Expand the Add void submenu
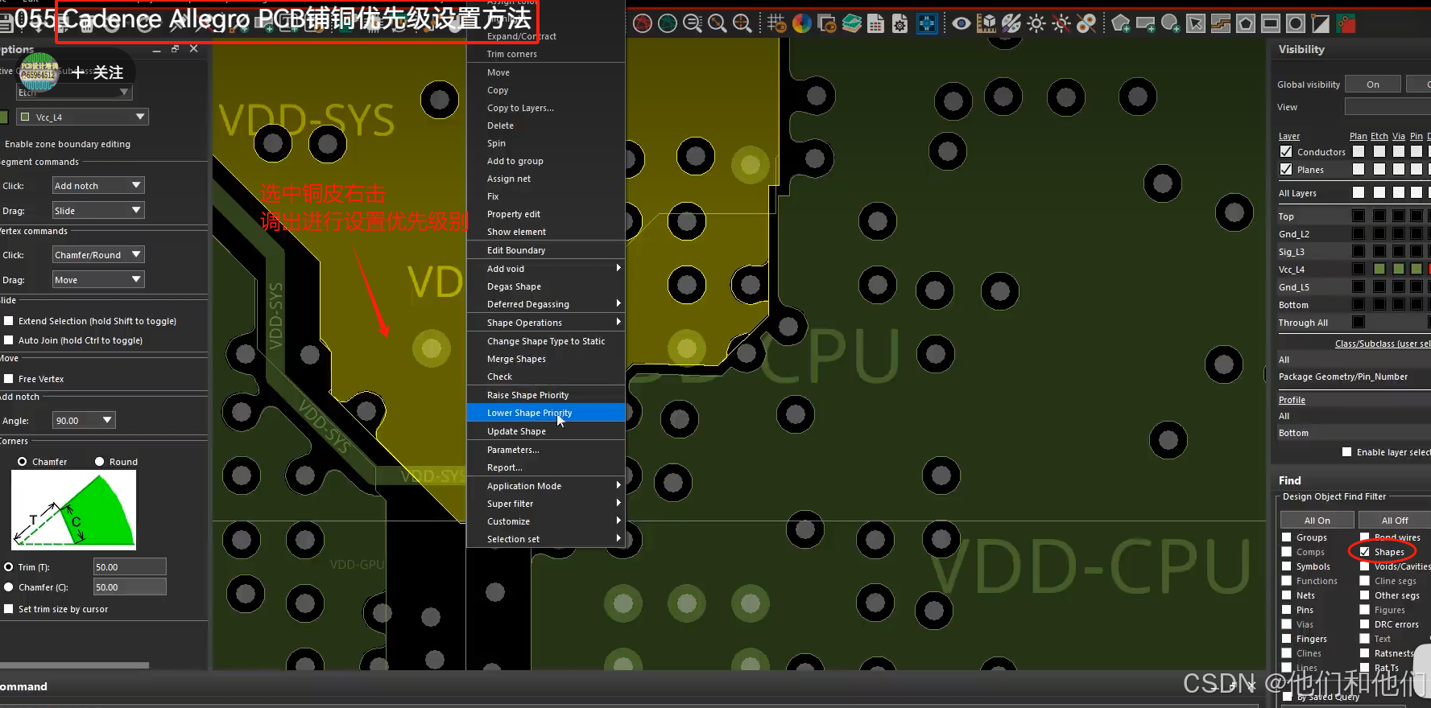This screenshot has width=1431, height=708. click(x=546, y=269)
